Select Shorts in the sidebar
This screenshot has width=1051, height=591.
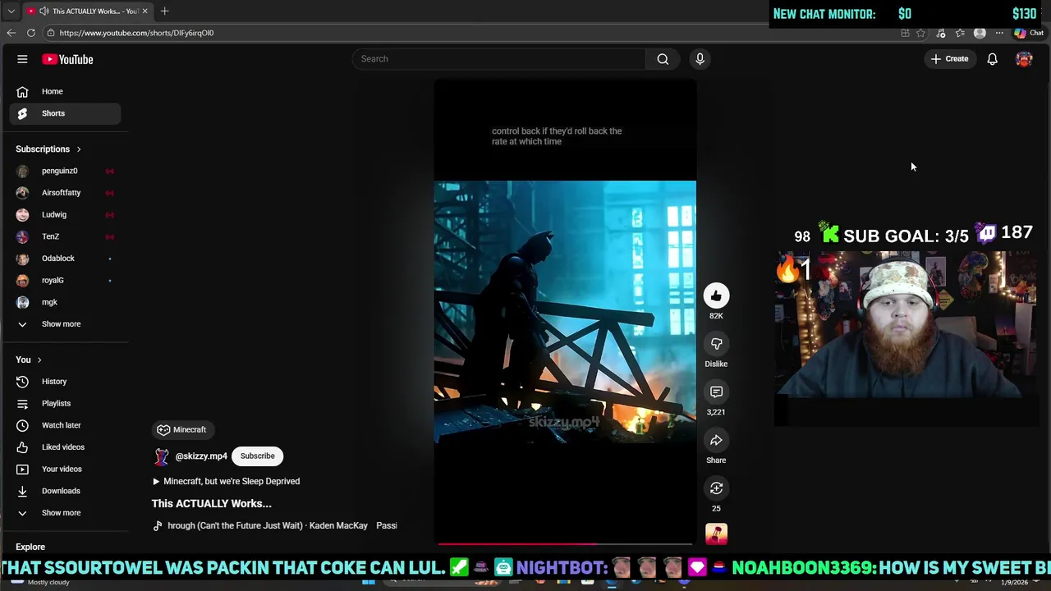tap(65, 113)
